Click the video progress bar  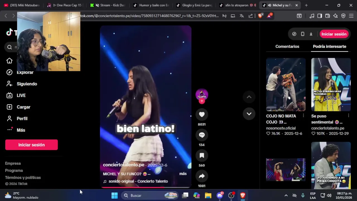point(146,187)
